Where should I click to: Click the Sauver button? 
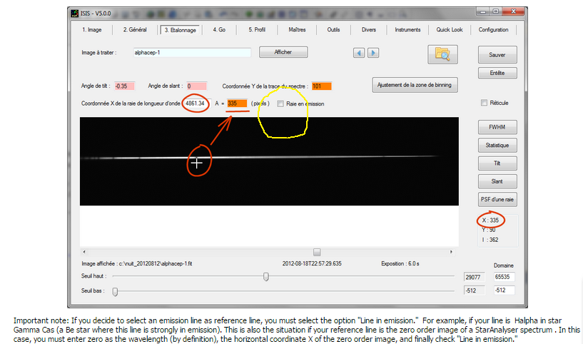click(x=497, y=55)
